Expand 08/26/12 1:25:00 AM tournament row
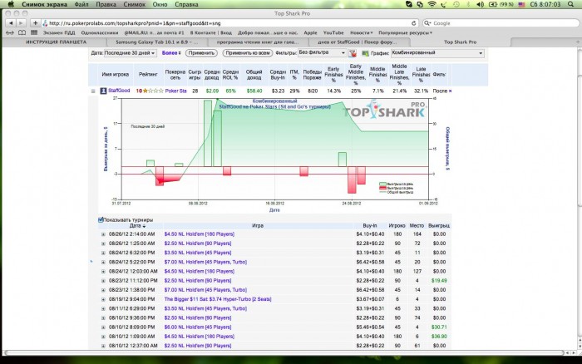 (104, 243)
